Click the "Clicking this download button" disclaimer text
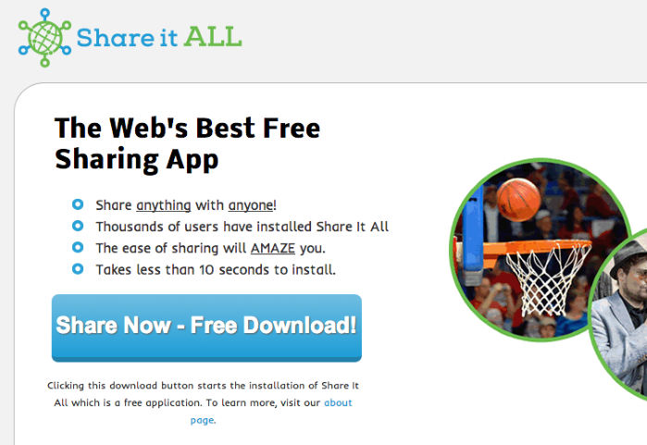The width and height of the screenshot is (647, 445). [203, 402]
